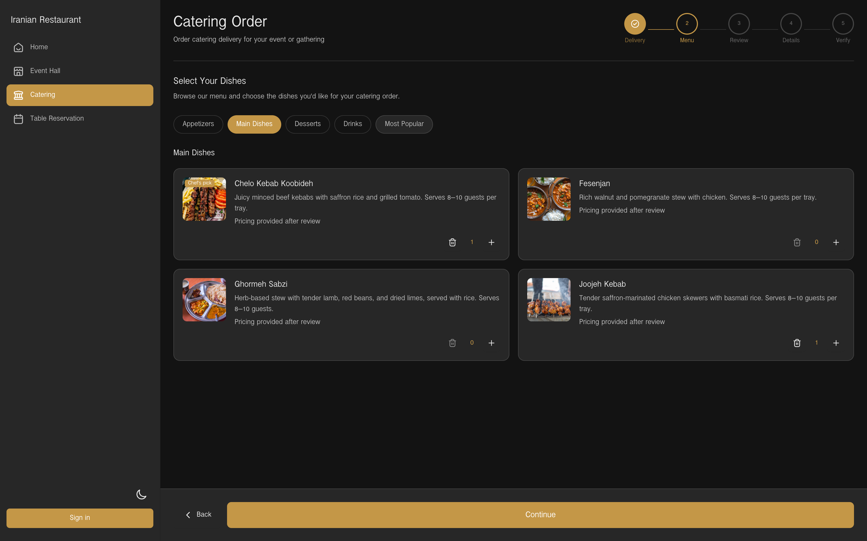Show the Most Popular dishes
The height and width of the screenshot is (541, 867).
404,124
